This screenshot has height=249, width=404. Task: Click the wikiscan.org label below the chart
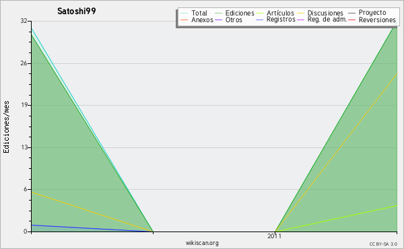tap(202, 243)
